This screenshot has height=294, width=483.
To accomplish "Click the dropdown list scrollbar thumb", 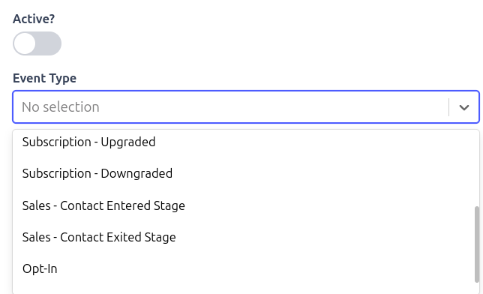I will tap(477, 244).
